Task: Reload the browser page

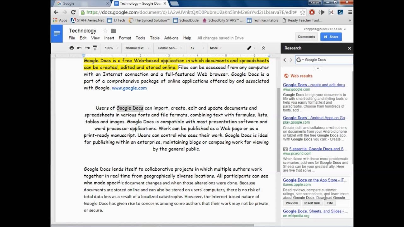Action: (x=73, y=12)
